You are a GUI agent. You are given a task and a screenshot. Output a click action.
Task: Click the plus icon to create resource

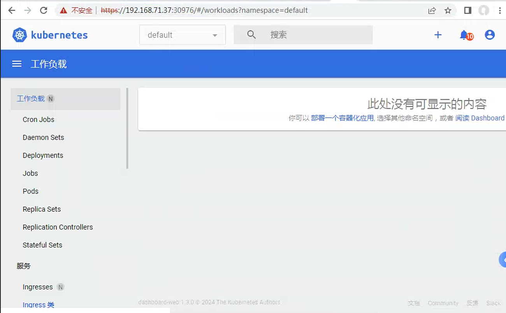(438, 35)
